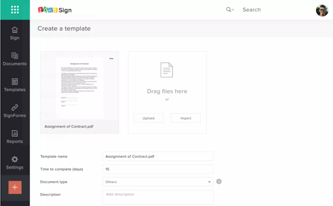Focus the Search field
This screenshot has width=333, height=206.
(x=251, y=10)
